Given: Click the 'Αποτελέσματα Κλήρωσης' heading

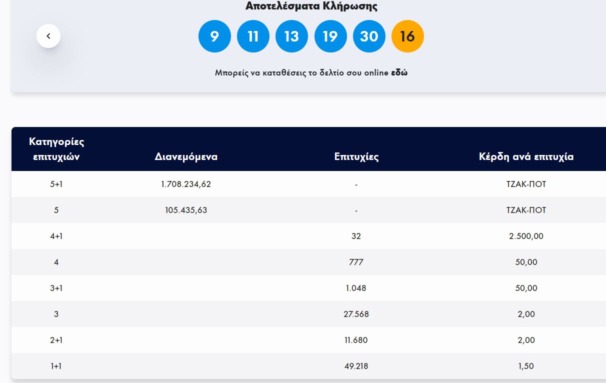Looking at the screenshot, I should pyautogui.click(x=311, y=6).
